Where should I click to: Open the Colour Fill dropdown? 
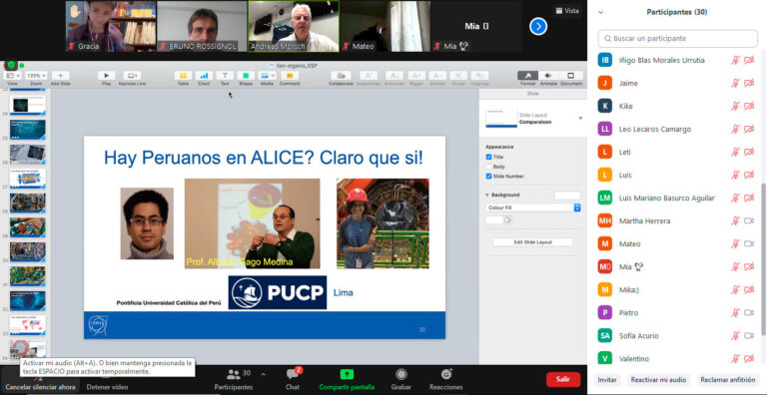click(533, 207)
